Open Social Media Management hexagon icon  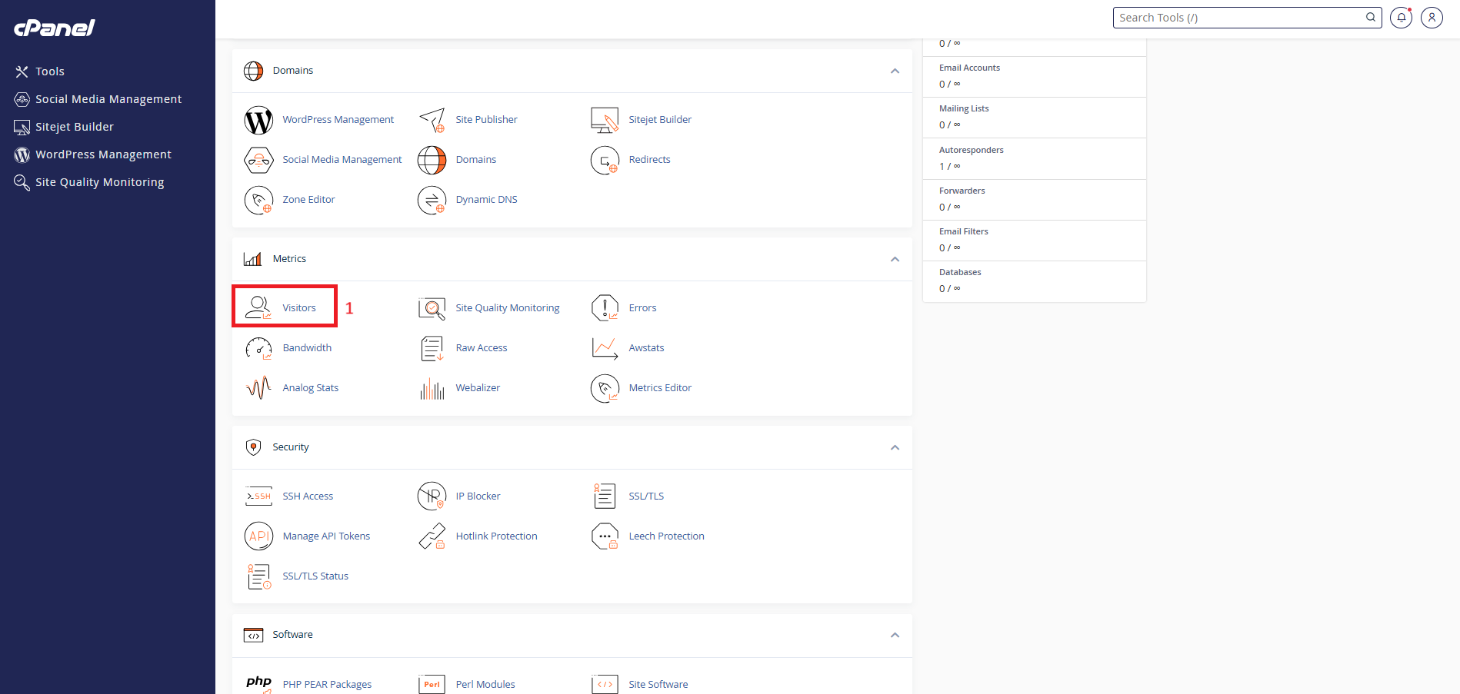pyautogui.click(x=258, y=160)
